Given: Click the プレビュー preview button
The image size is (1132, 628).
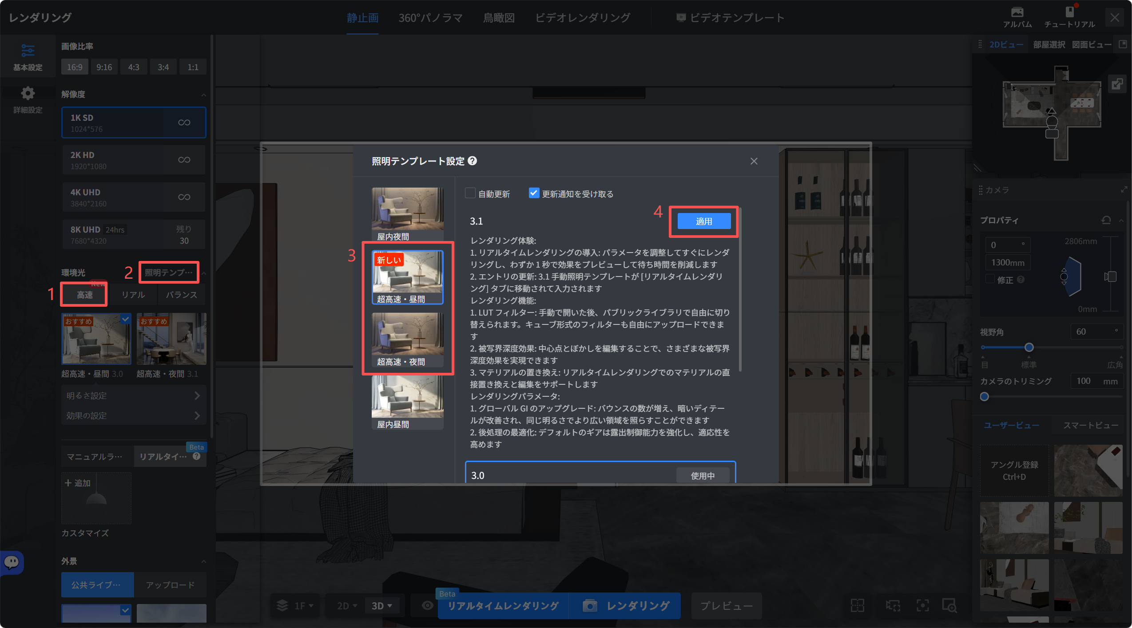Looking at the screenshot, I should coord(727,606).
